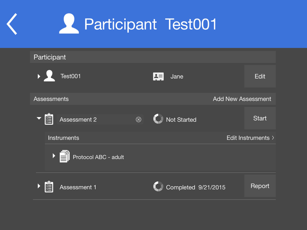Open the Report for Assessment 1
Screen dimensions: 307x230
(x=260, y=186)
